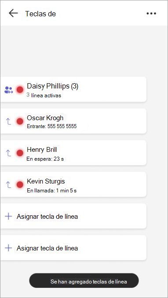Expand Daisy Phillips (3) line group
The image size is (168, 298).
click(x=73, y=89)
